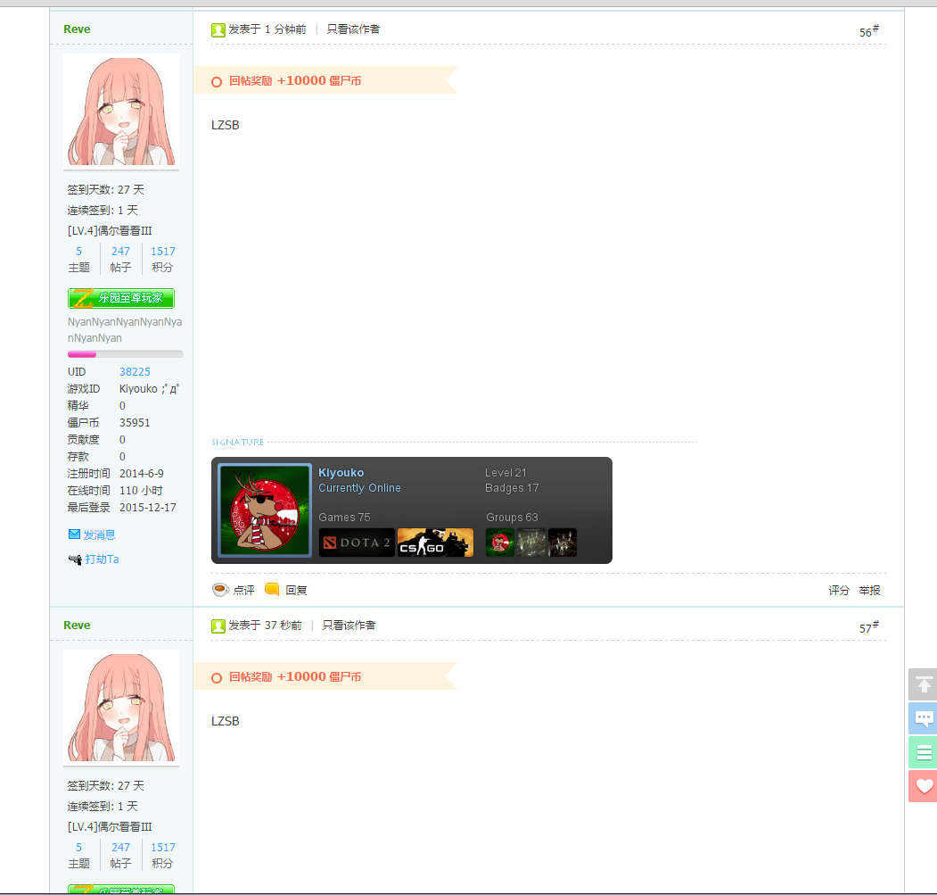
Task: Click 举报 to report post 56
Action: coord(869,590)
